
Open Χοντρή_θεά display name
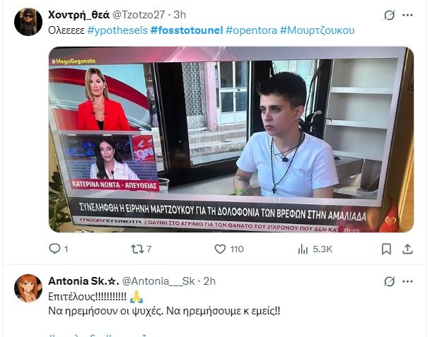[x=79, y=15]
